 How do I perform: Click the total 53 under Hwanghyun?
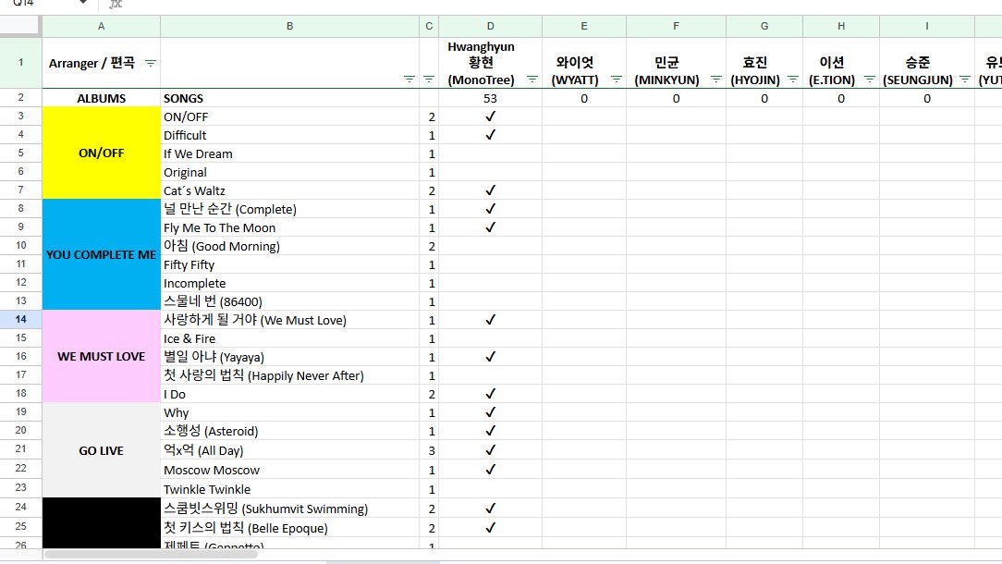point(490,99)
